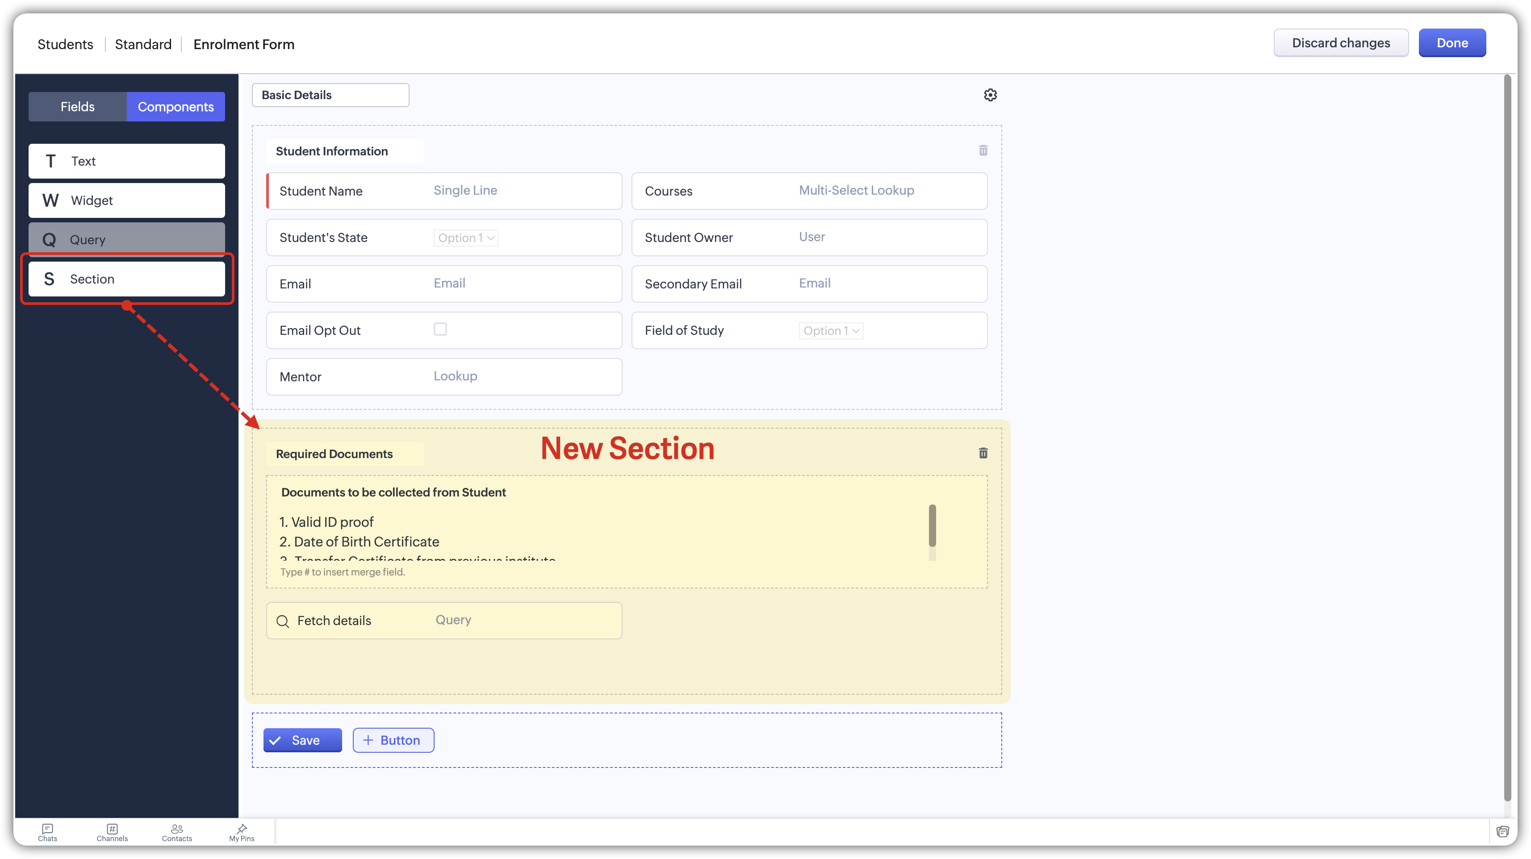Image resolution: width=1531 pixels, height=859 pixels.
Task: Open Channels from bottom bar
Action: (113, 832)
